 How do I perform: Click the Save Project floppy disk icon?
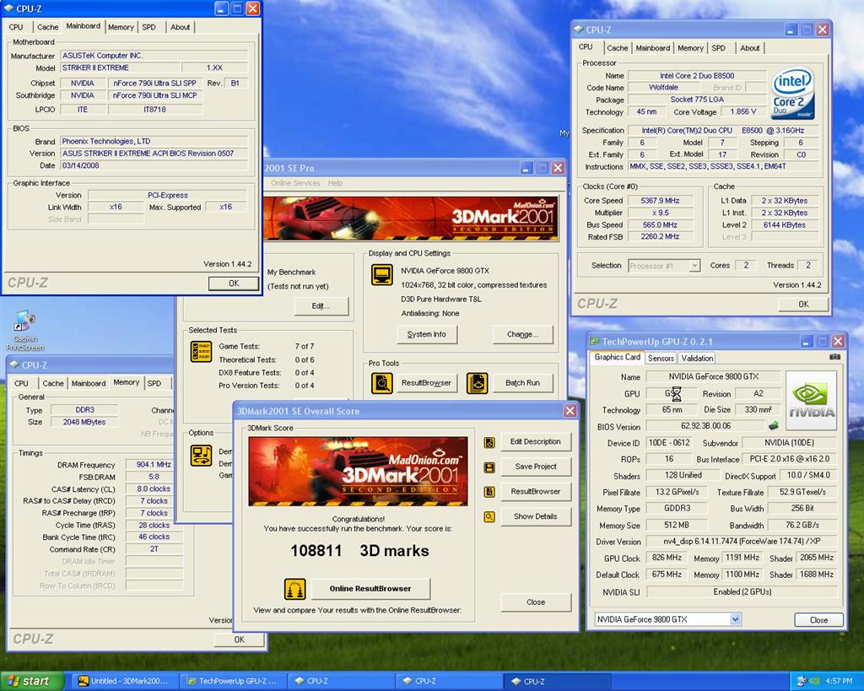[x=489, y=467]
